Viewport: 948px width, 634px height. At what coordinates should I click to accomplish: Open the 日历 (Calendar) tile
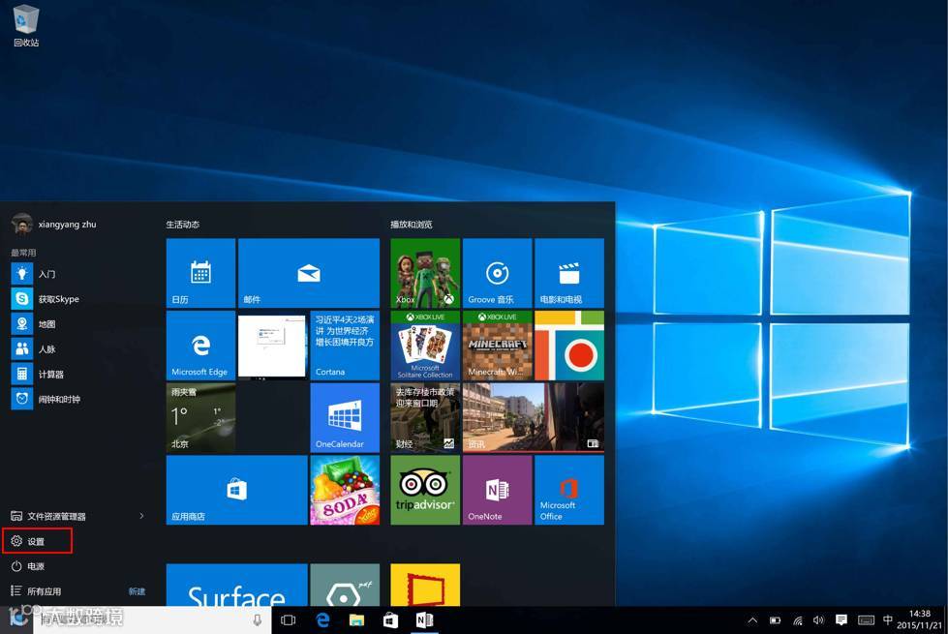coord(200,273)
